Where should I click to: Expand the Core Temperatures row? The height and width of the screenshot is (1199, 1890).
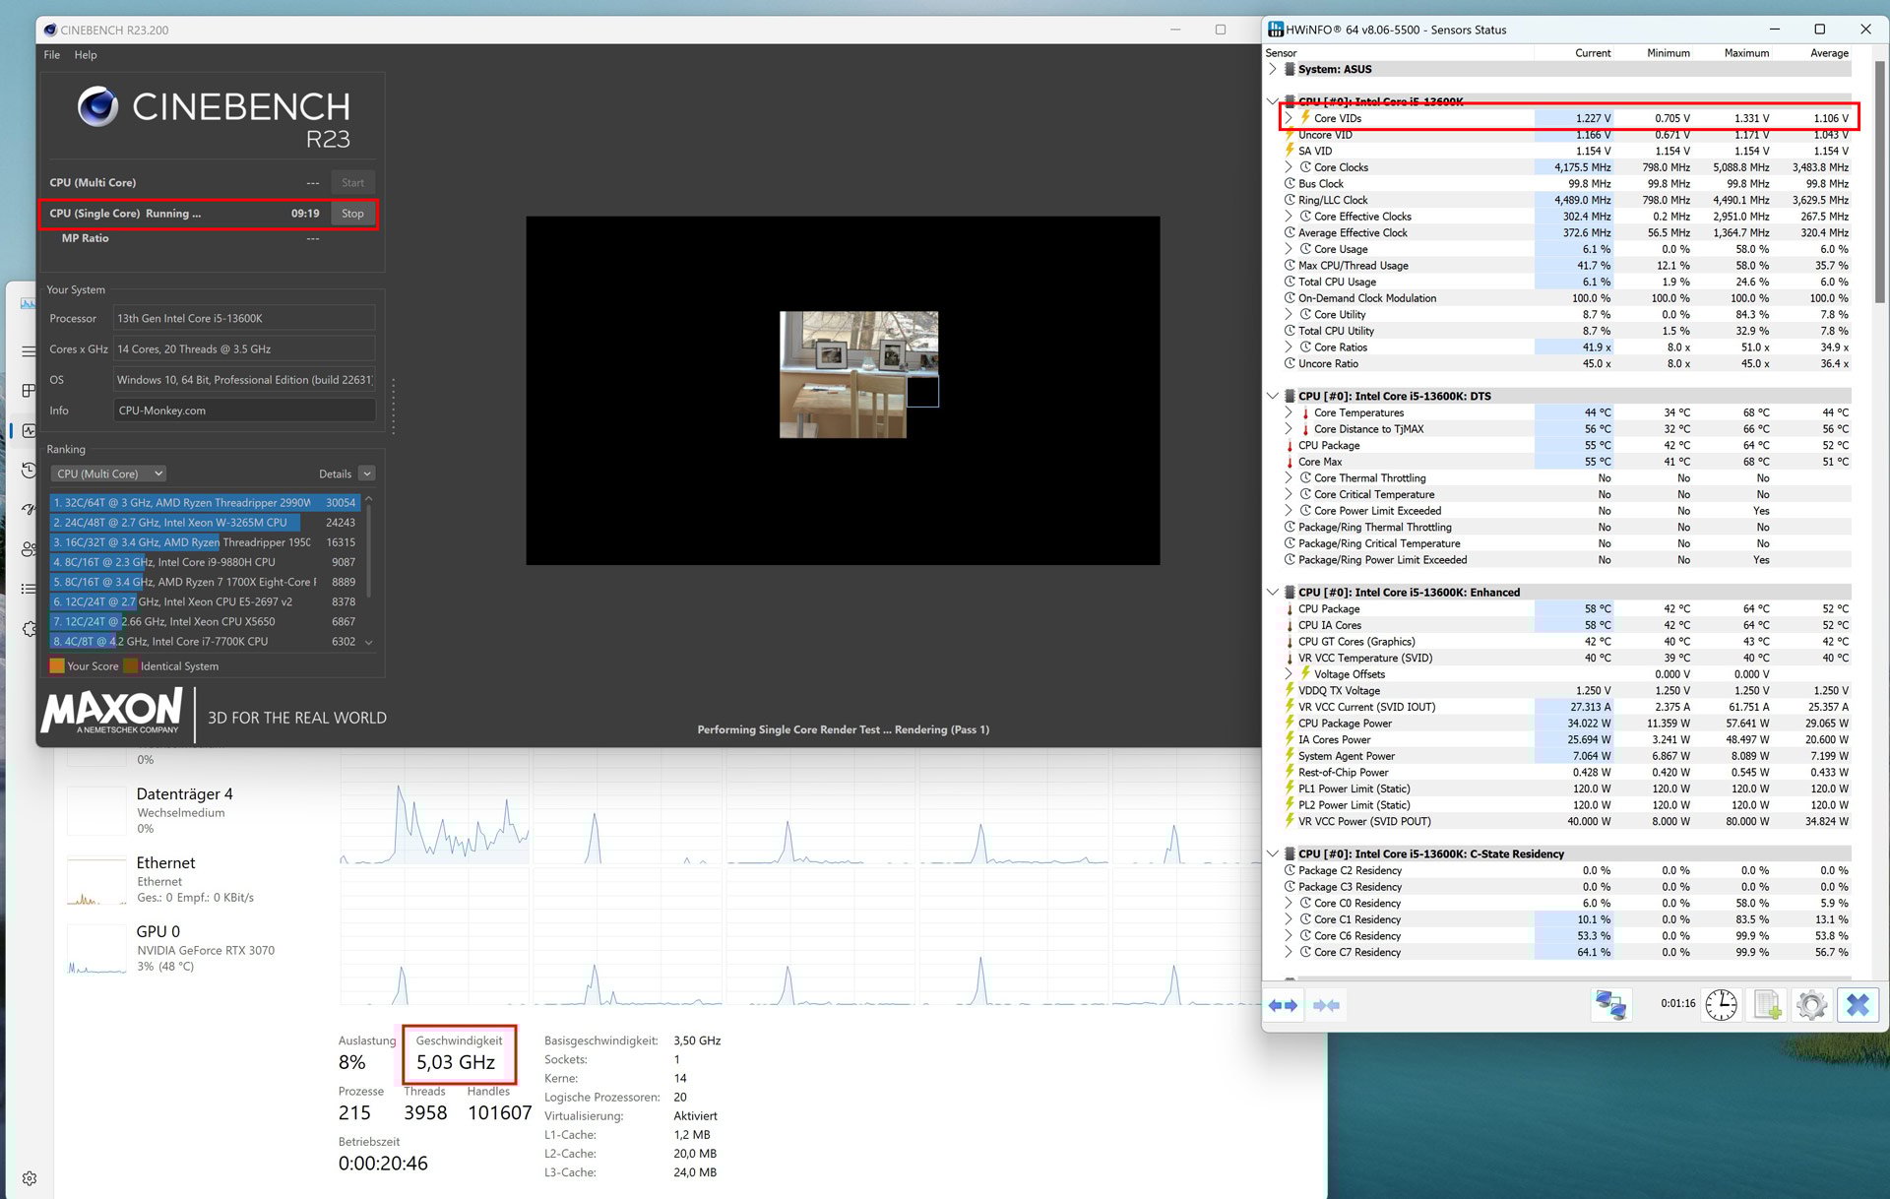1288,412
